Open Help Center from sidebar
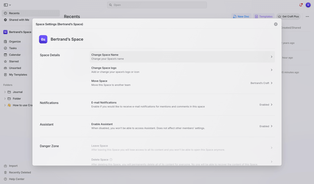 [16, 179]
